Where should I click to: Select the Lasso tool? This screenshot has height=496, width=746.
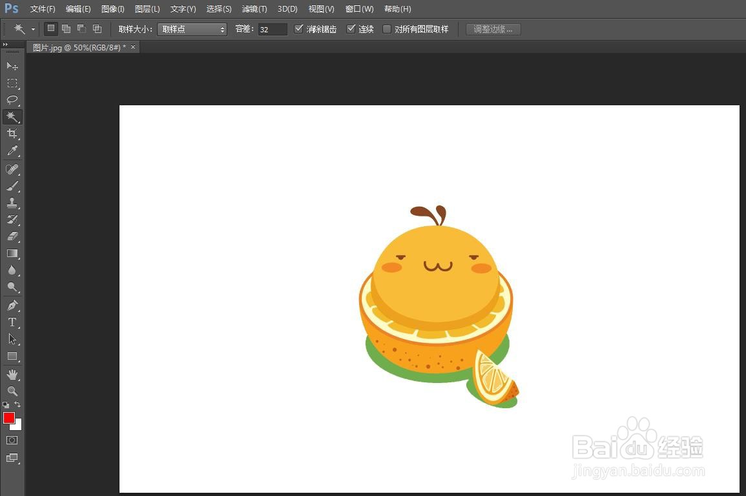pyautogui.click(x=12, y=100)
